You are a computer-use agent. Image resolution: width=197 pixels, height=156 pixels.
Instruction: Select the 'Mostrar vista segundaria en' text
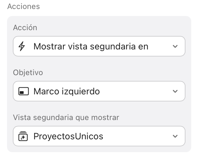(x=91, y=46)
